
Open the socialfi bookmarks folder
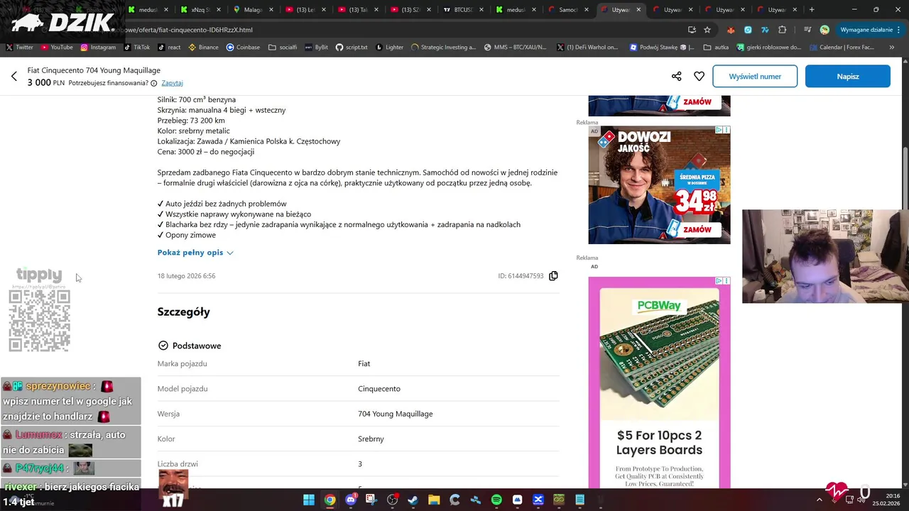pyautogui.click(x=283, y=48)
